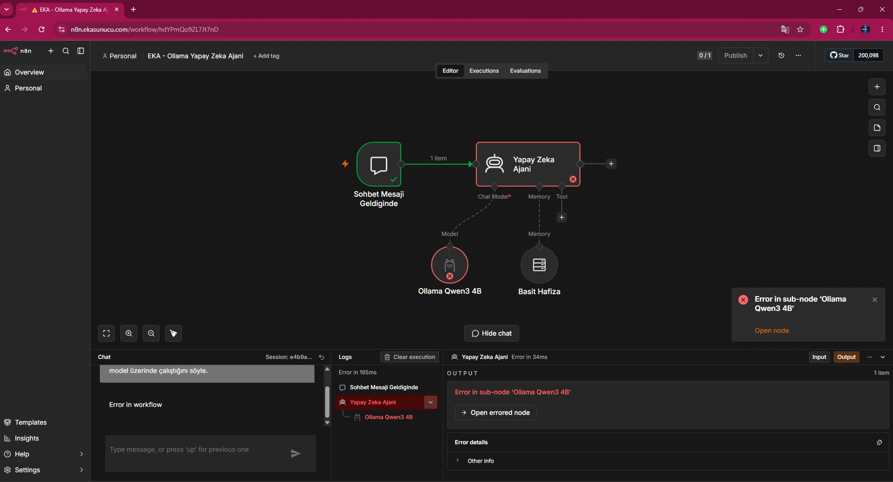This screenshot has height=482, width=893.
Task: Open workflow version history
Action: point(781,55)
